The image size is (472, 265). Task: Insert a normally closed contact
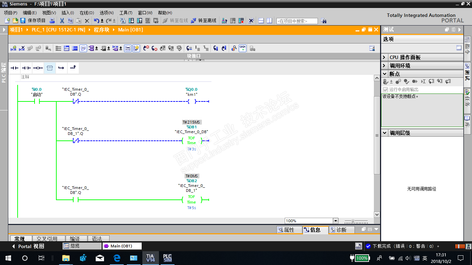coord(26,68)
